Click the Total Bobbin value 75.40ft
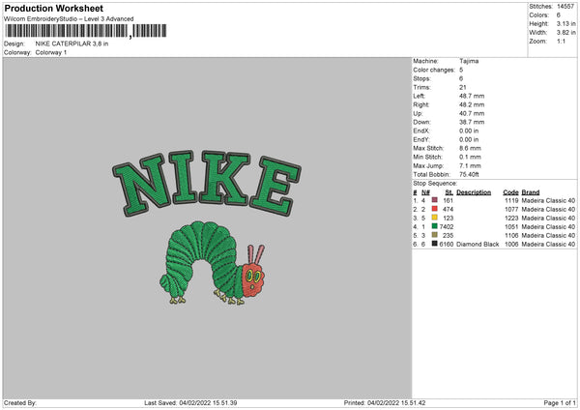 tap(470, 175)
